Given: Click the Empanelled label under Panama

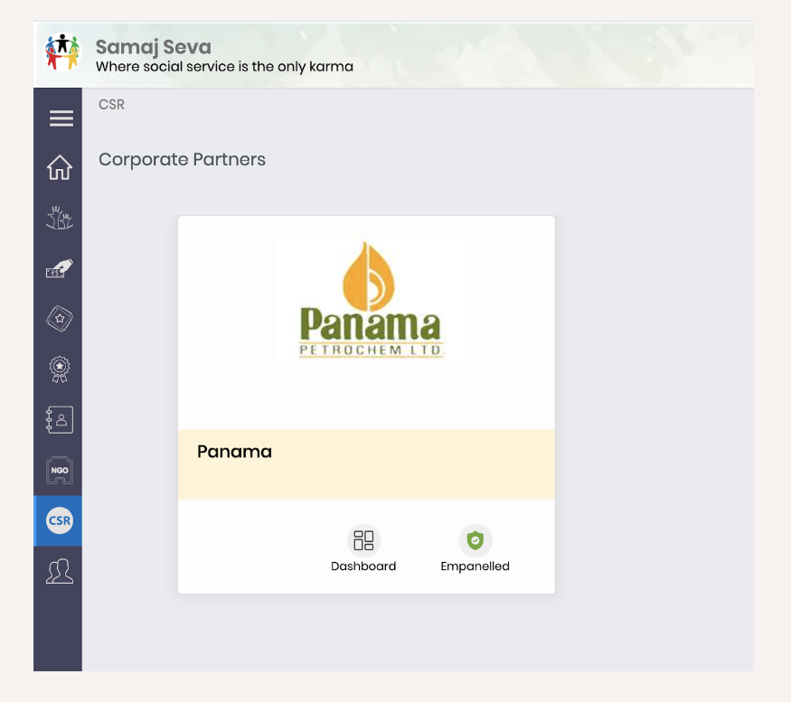Looking at the screenshot, I should tap(475, 566).
